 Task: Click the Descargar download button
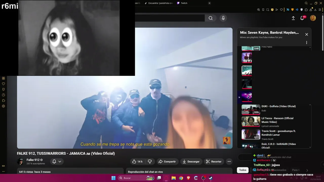pos(191,162)
